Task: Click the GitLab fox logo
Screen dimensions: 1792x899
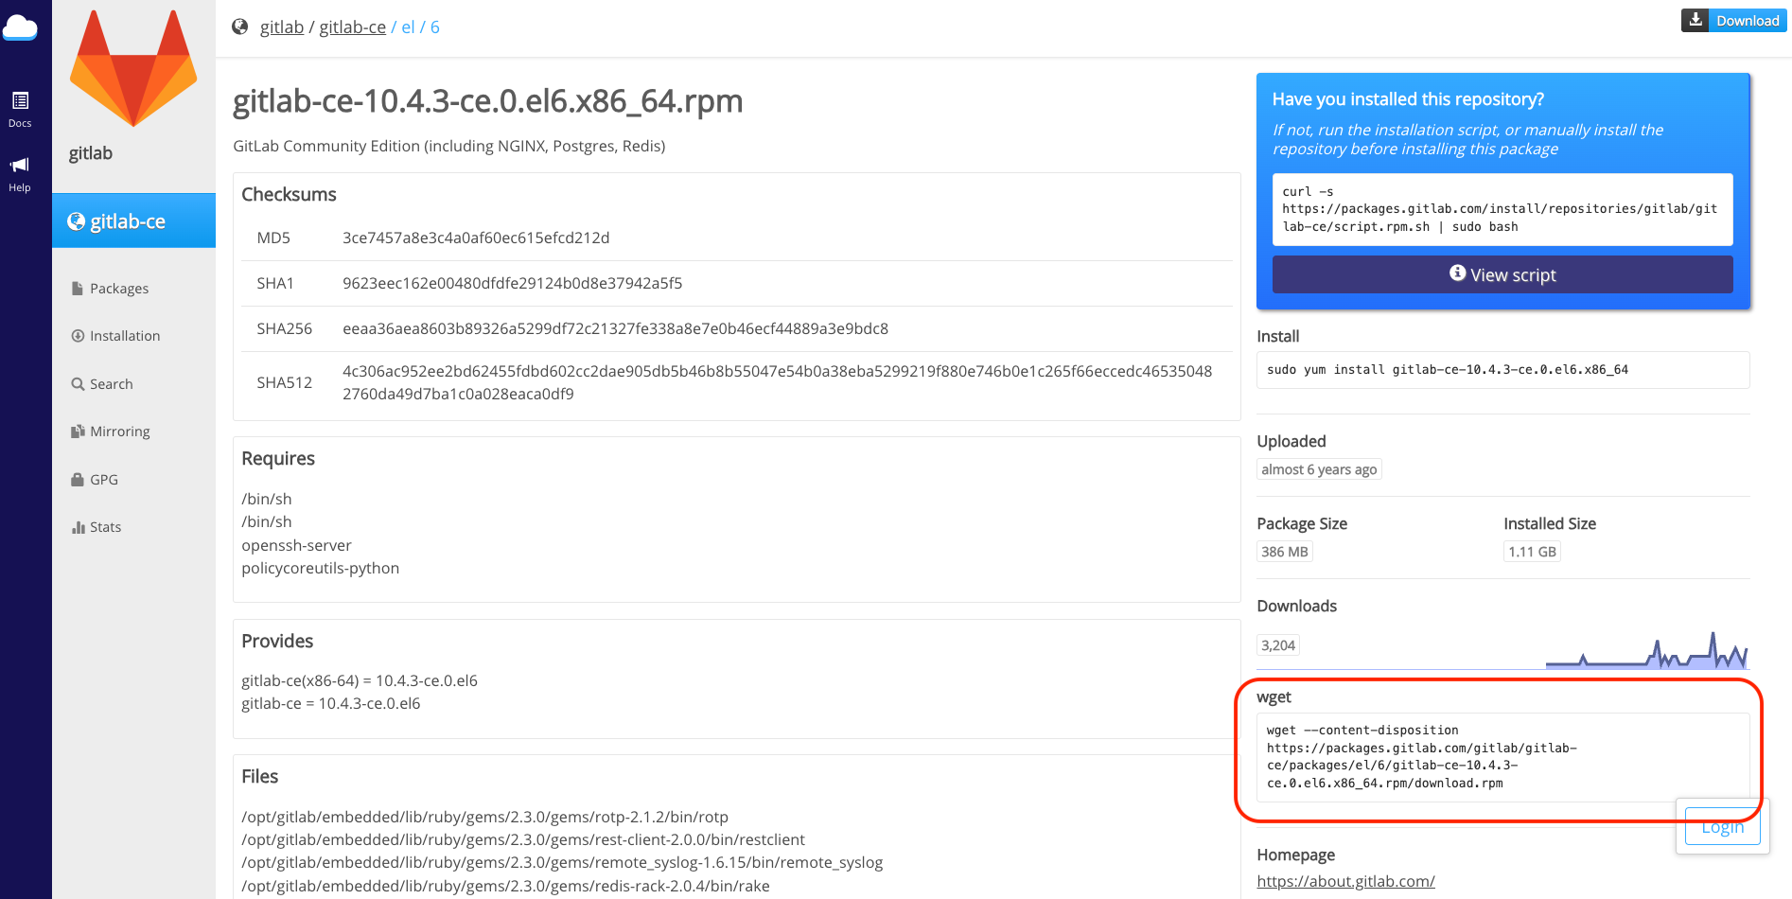Action: click(133, 66)
